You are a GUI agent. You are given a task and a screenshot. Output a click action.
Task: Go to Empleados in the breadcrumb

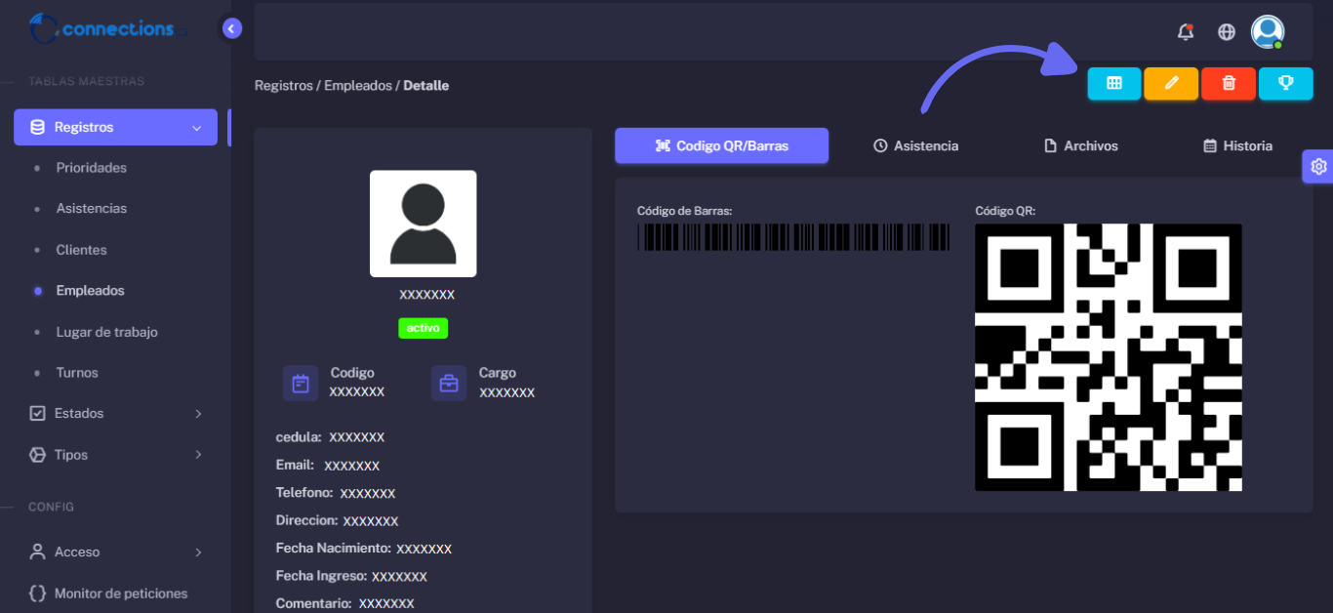point(357,85)
